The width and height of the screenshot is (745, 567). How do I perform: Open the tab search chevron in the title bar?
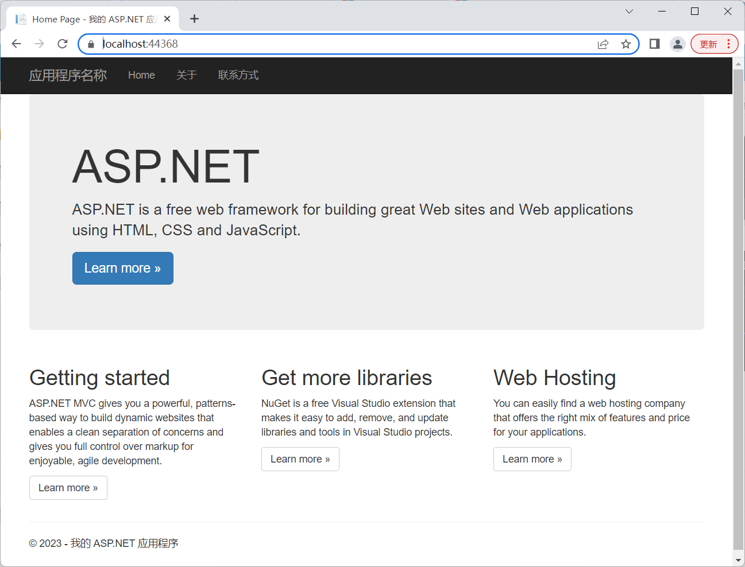coord(630,11)
